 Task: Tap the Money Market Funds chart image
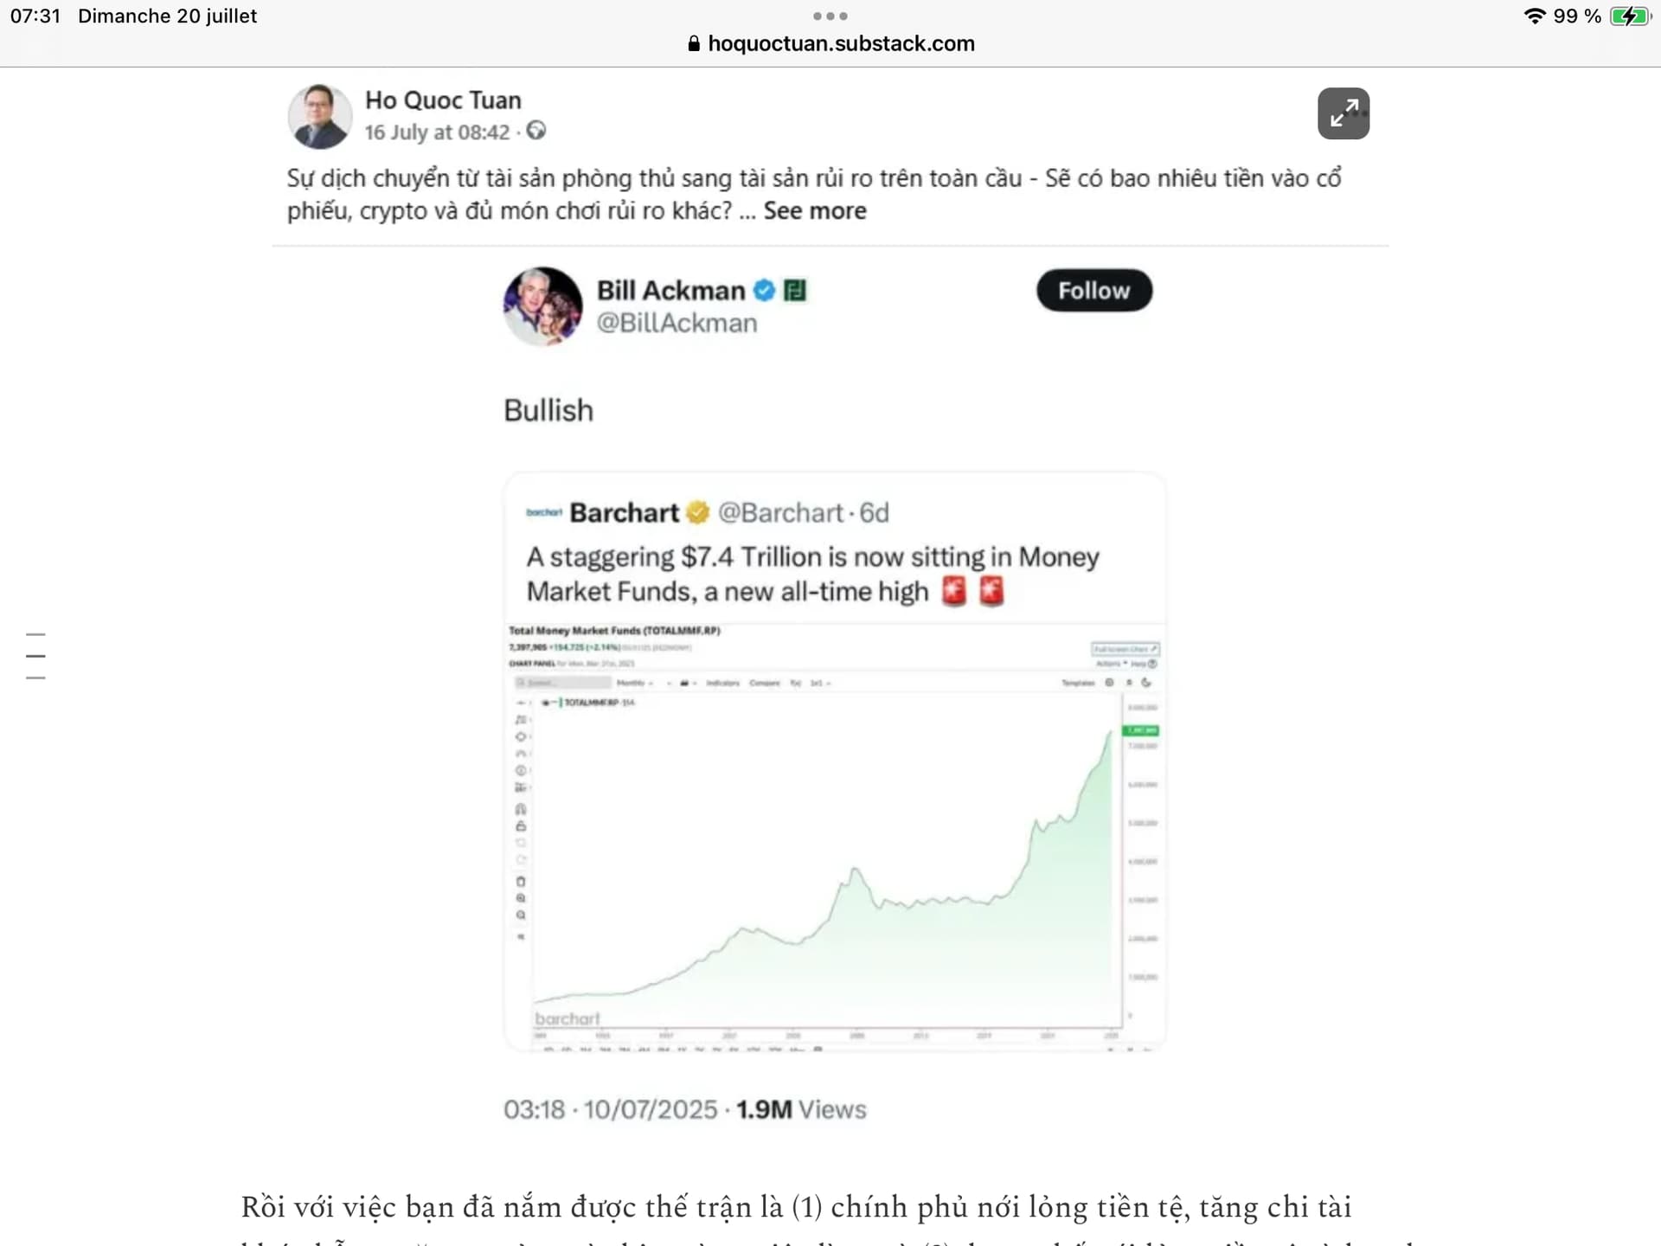tap(834, 835)
